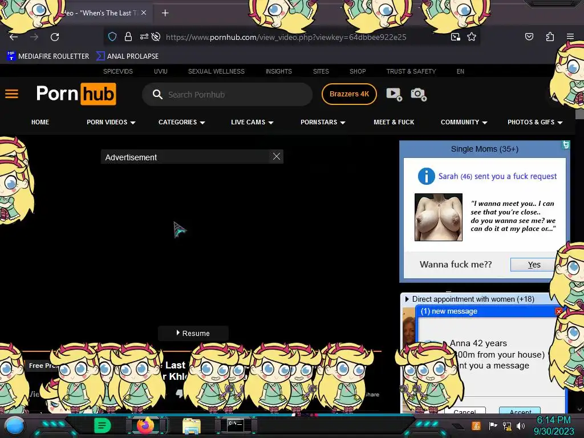Open the SEXUAL WELLNESS top link
This screenshot has height=438, width=584.
[216, 71]
